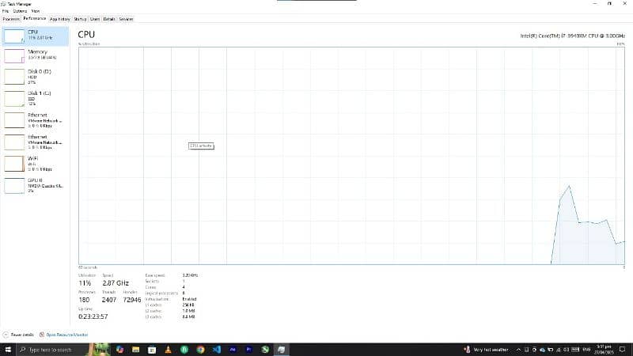Viewport: 633px width, 356px height.
Task: Open the View menu
Action: tap(36, 11)
